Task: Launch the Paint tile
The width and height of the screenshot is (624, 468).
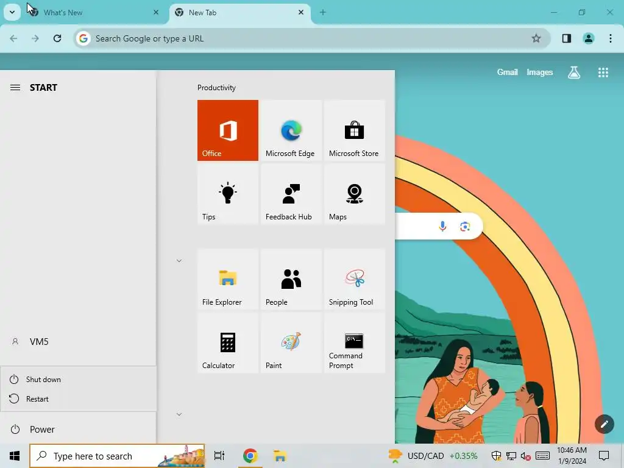Action: 291,342
